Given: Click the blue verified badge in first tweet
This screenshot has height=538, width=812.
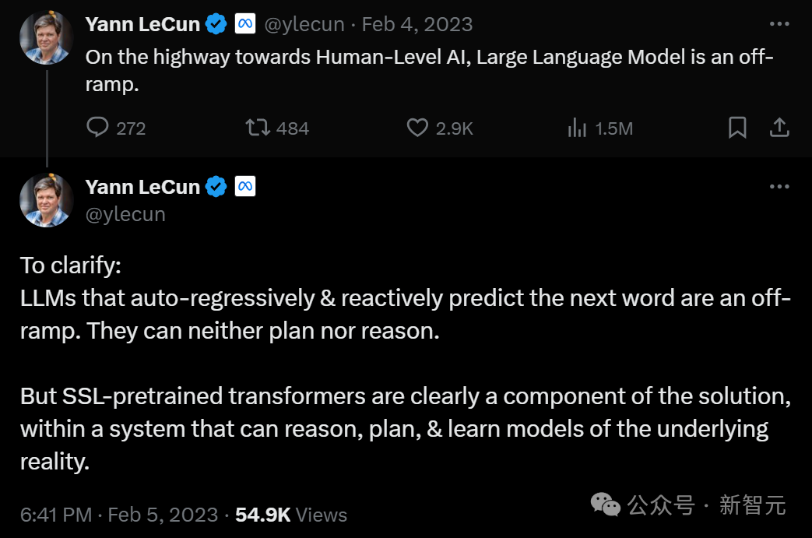Looking at the screenshot, I should point(216,24).
